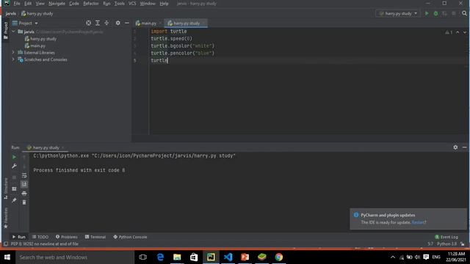Open Run panel settings gear

tap(455, 147)
